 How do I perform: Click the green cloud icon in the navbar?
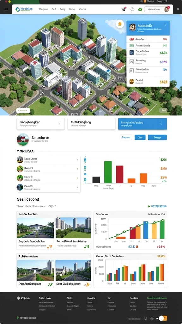(x=140, y=9)
